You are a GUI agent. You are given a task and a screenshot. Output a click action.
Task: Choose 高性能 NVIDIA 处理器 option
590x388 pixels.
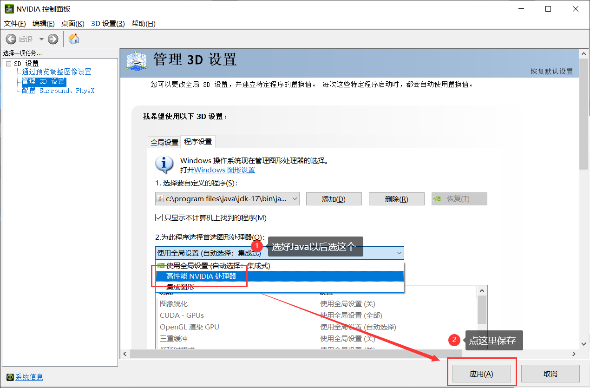coord(279,276)
